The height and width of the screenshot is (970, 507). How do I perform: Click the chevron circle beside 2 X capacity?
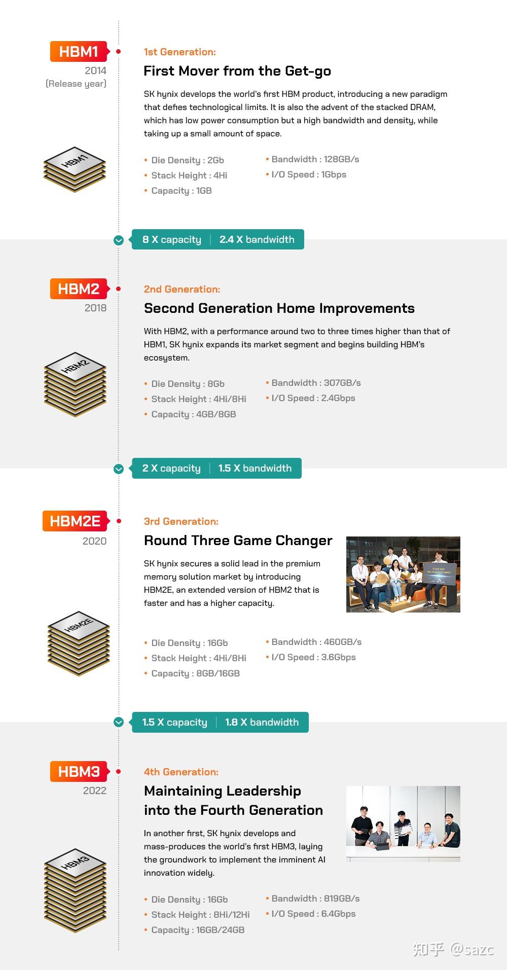(x=119, y=469)
